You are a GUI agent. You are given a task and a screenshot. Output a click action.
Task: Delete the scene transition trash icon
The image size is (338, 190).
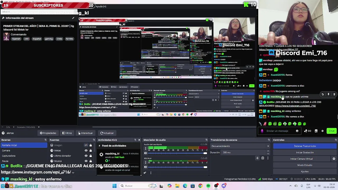[263, 158]
